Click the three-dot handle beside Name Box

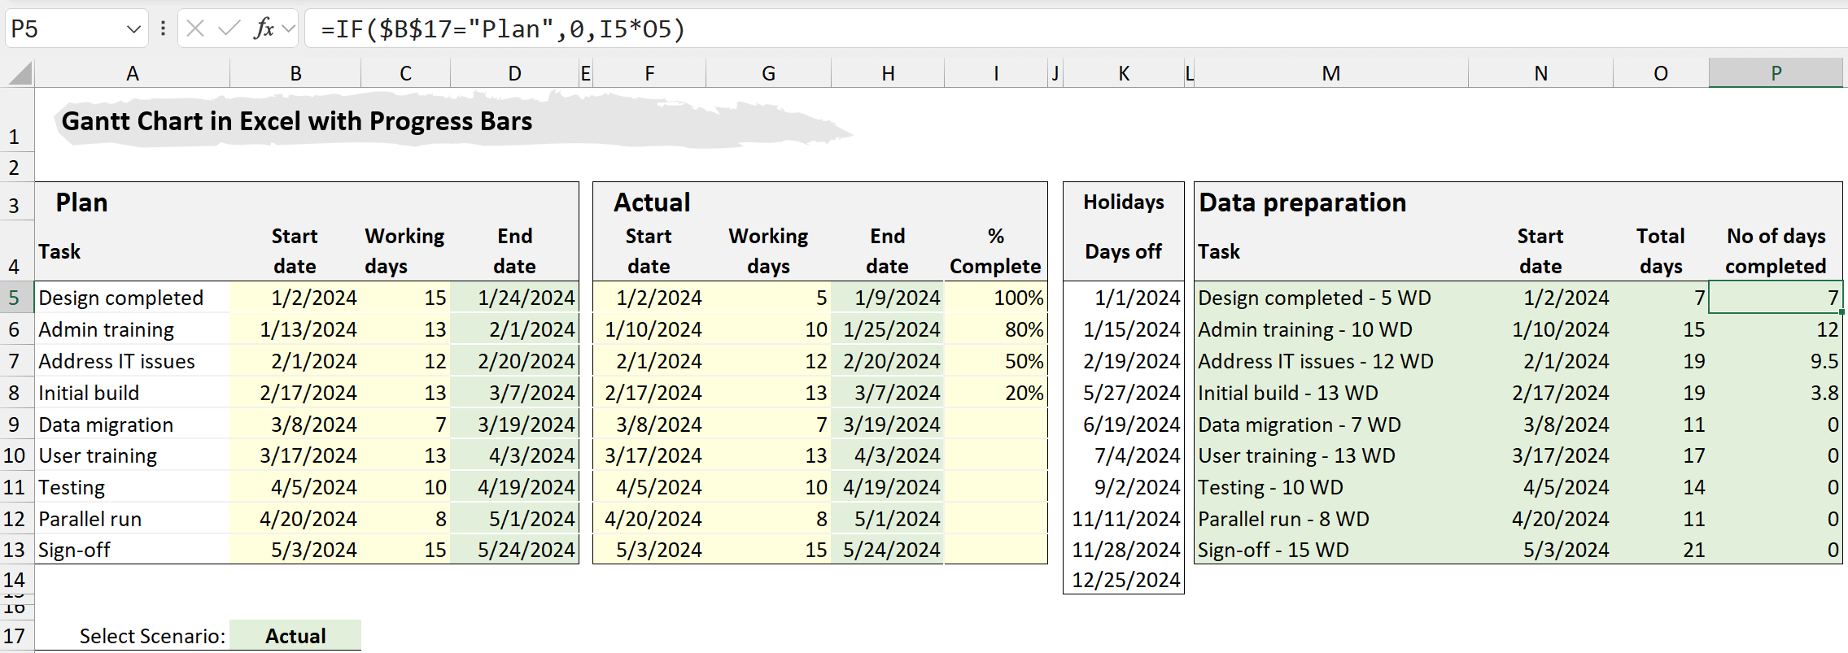pos(163,29)
